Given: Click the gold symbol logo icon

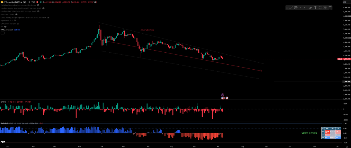Looking at the screenshot, I should pyautogui.click(x=1, y=2).
